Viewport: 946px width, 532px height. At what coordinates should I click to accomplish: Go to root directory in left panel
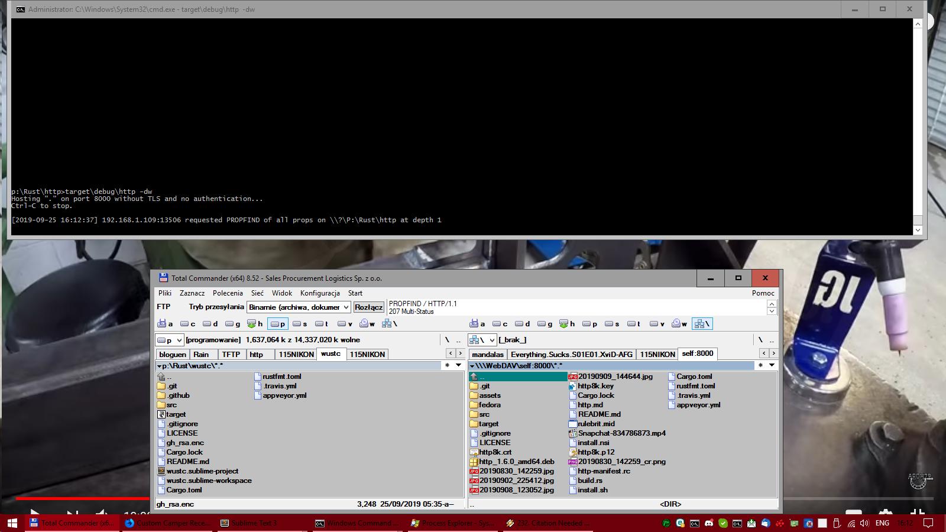click(x=447, y=340)
